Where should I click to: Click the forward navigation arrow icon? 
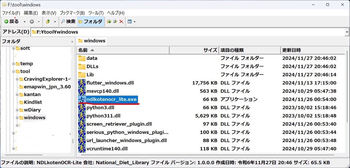32,21
